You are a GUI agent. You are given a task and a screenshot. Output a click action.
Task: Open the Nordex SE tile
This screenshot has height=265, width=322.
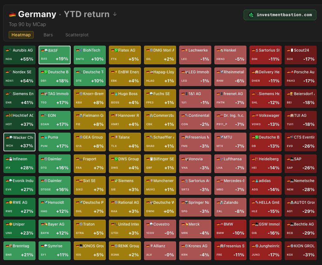(x=20, y=76)
